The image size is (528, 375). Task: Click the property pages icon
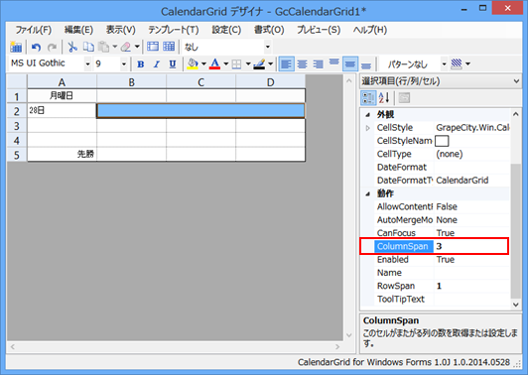click(404, 98)
